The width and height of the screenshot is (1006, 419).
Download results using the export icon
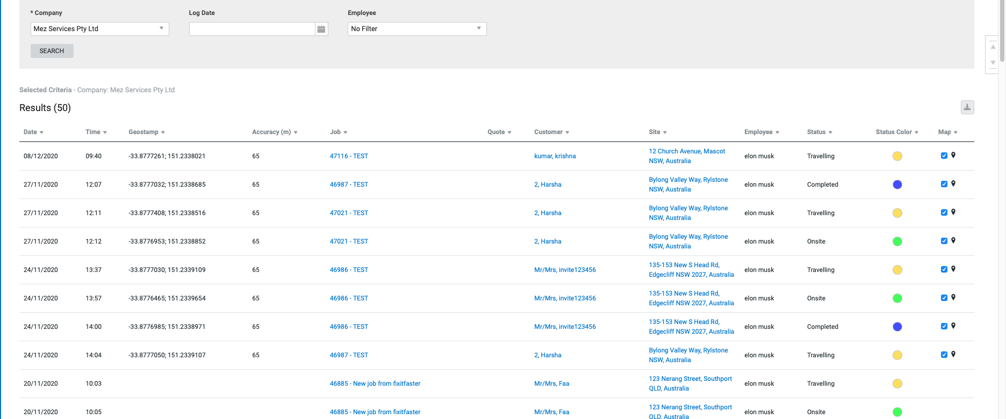(967, 107)
